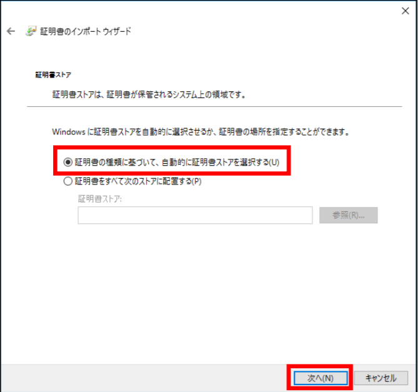418x392 pixels.
Task: Click text 証明書ストアは、証明書が保管されるシステム上の領域です。
Action: [x=149, y=94]
